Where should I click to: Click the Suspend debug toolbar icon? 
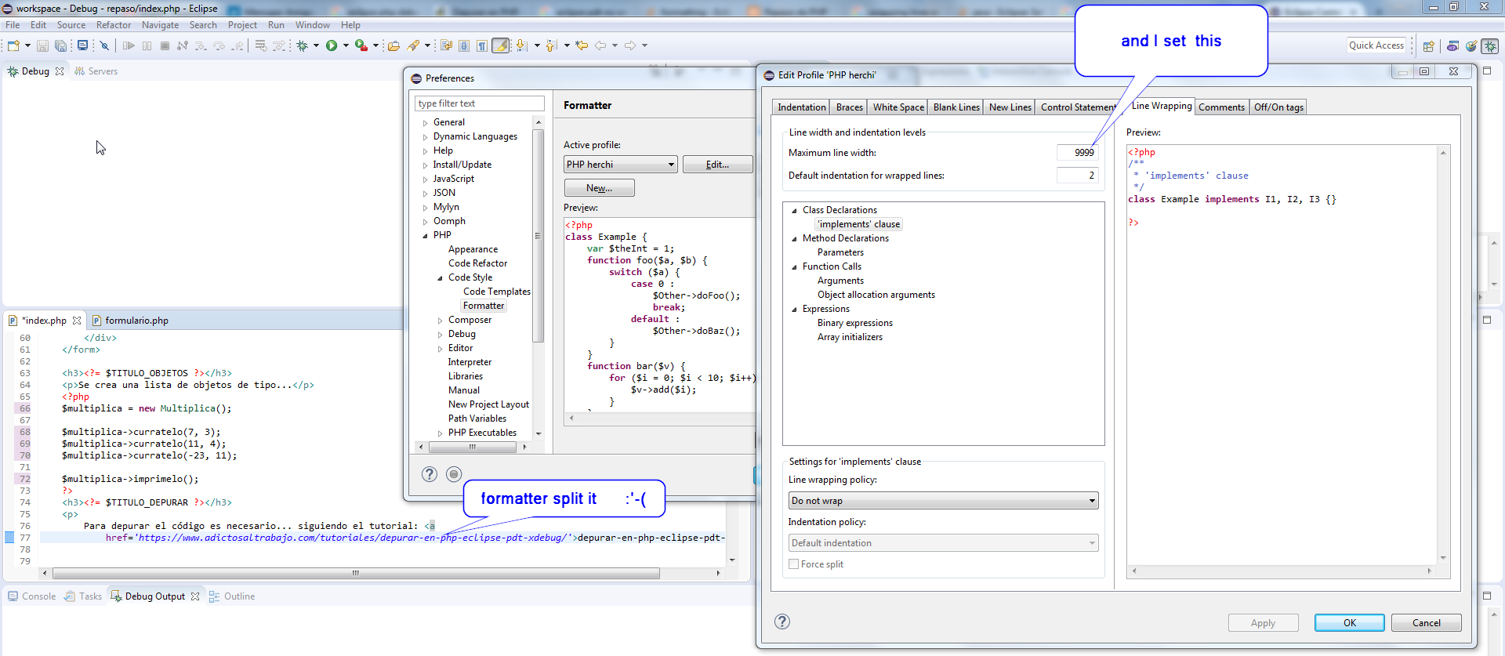(147, 45)
